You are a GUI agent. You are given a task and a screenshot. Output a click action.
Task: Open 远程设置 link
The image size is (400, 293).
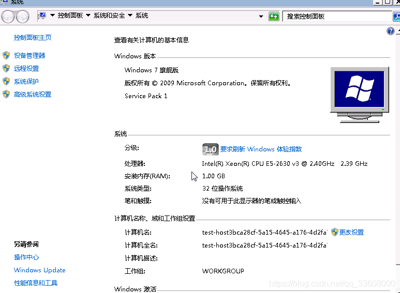pos(26,69)
